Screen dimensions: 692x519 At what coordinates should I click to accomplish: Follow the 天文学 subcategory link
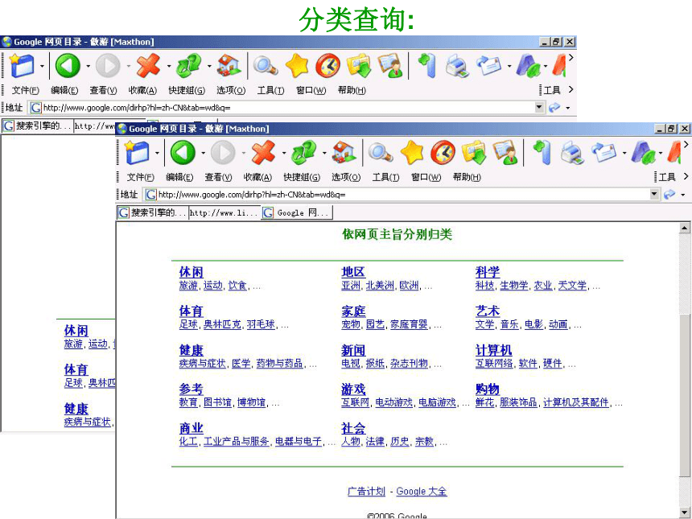coord(572,286)
